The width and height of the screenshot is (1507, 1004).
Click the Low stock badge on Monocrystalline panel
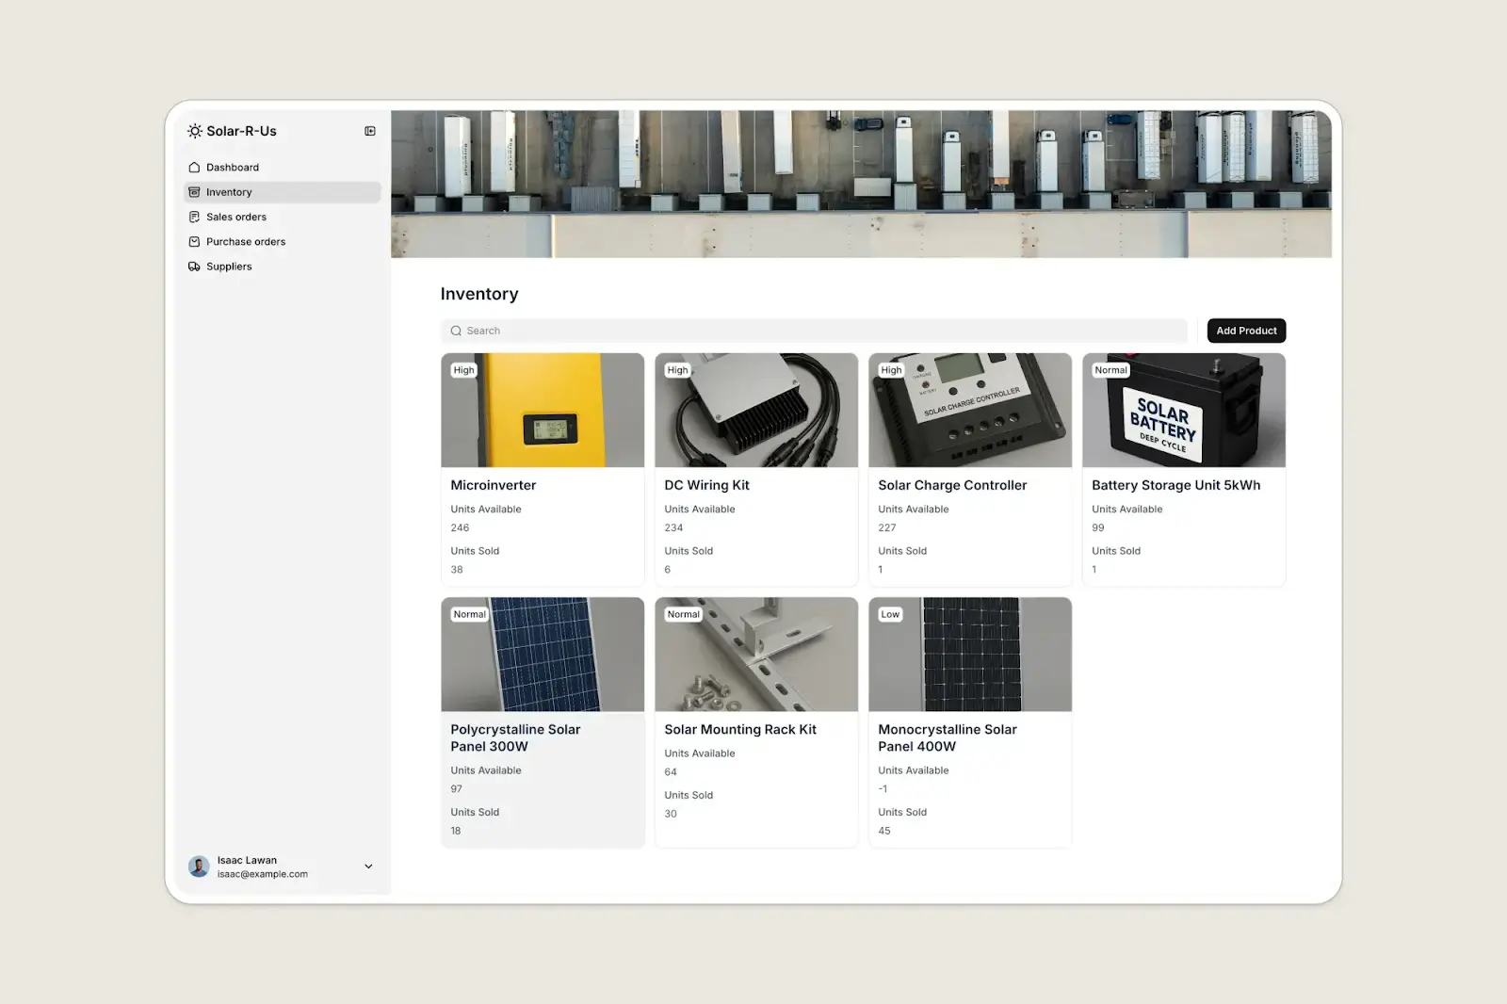(x=890, y=614)
